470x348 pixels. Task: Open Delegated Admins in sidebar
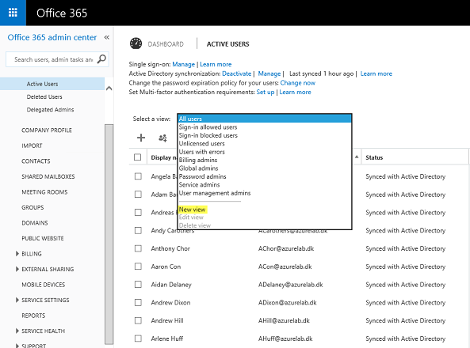pyautogui.click(x=50, y=109)
